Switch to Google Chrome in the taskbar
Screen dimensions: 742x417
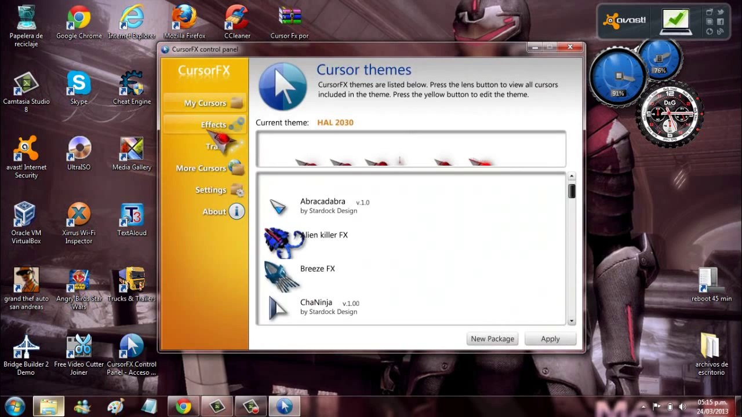[x=183, y=407]
